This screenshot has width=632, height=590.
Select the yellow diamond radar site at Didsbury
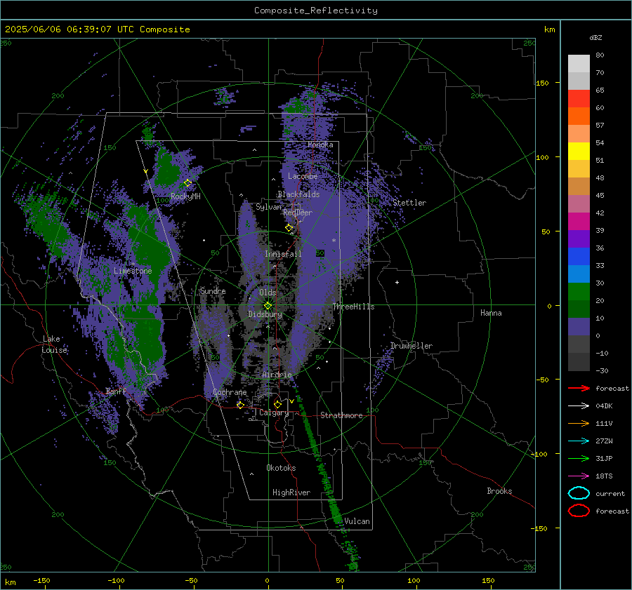pos(268,306)
